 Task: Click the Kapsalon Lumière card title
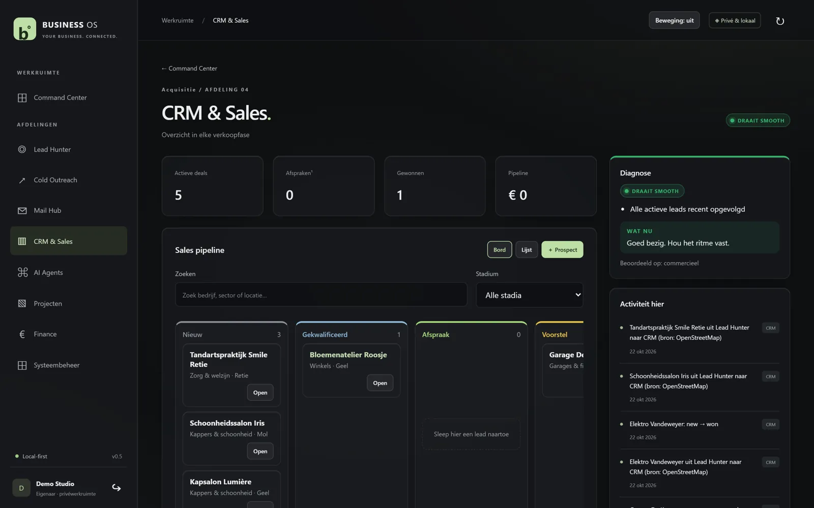220,482
